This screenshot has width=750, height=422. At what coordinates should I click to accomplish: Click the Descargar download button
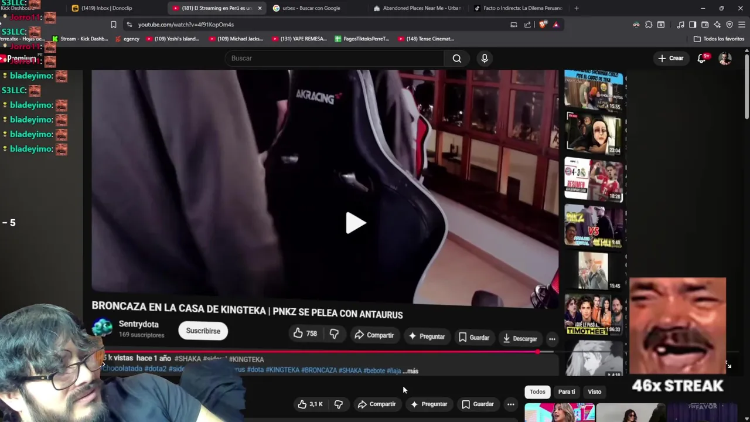pyautogui.click(x=520, y=338)
